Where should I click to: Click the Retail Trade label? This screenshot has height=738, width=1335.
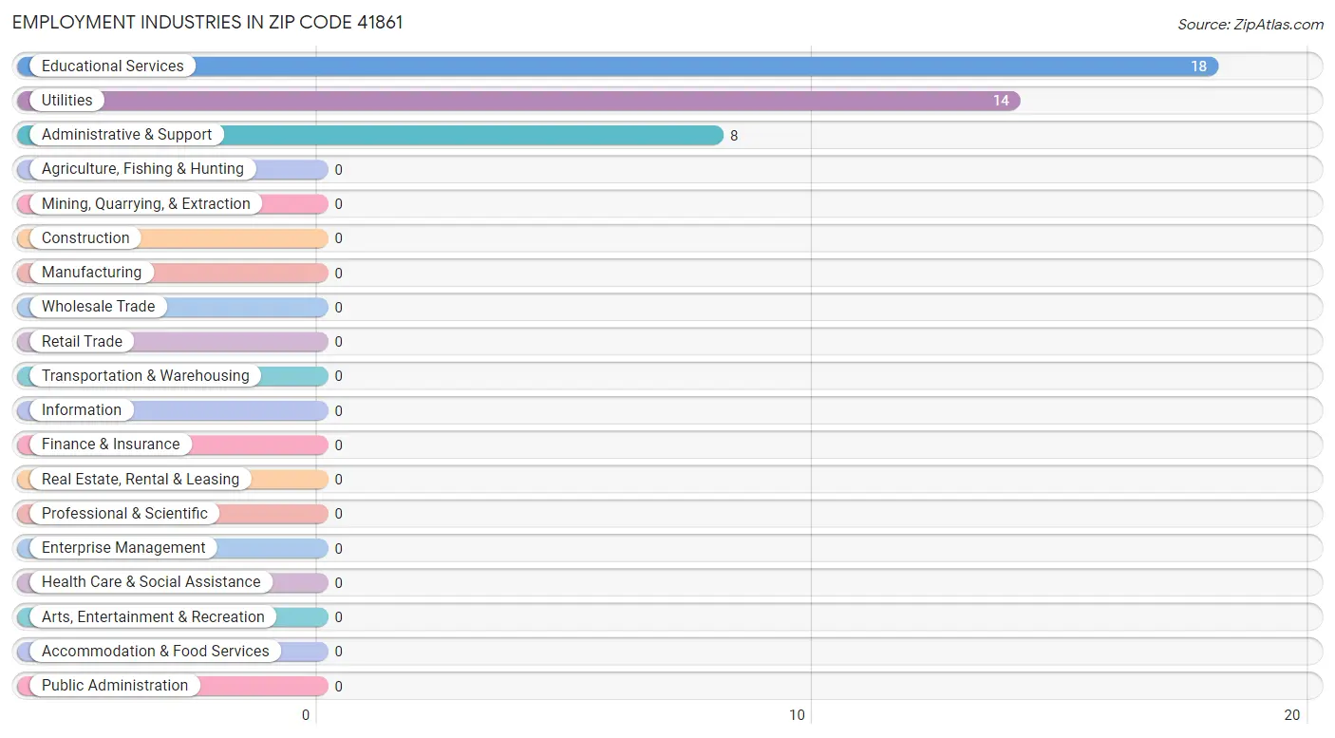82,341
